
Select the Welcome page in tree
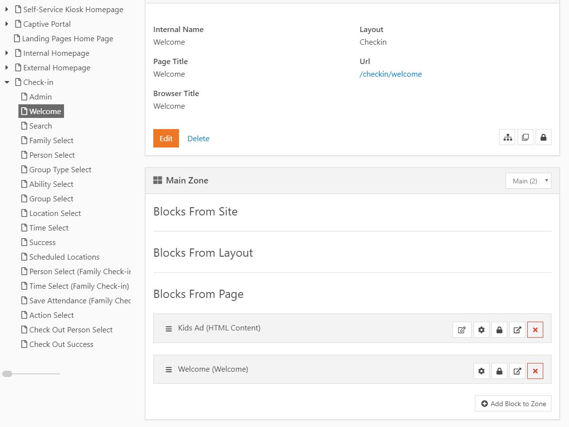[41, 111]
